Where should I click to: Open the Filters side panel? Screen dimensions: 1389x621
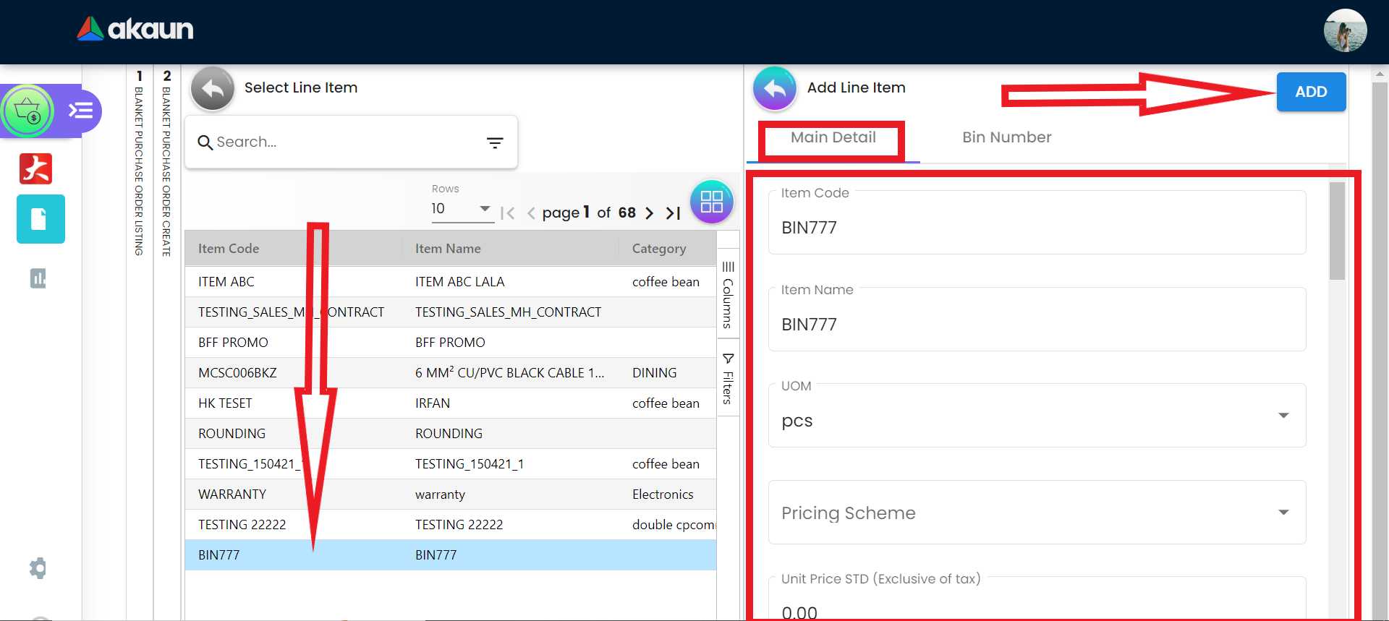728,378
